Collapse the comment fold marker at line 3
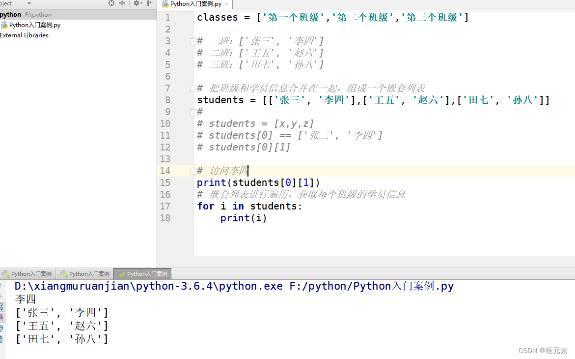The image size is (575, 359). tap(193, 41)
